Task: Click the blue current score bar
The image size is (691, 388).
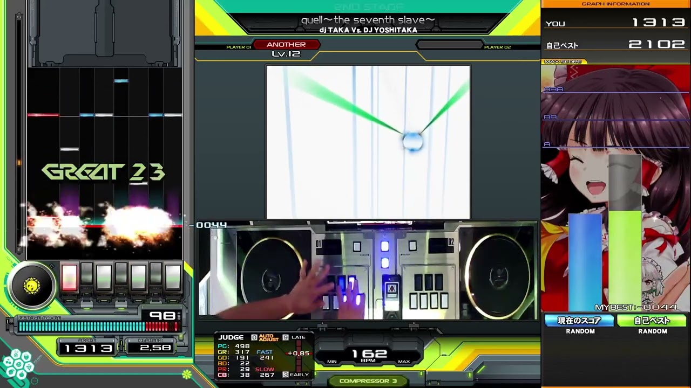Action: [585, 262]
